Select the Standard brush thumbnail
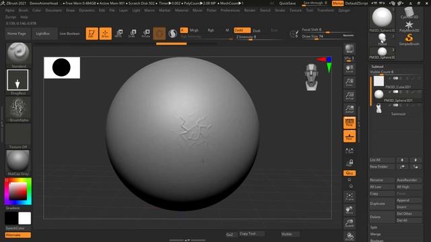 pos(18,55)
